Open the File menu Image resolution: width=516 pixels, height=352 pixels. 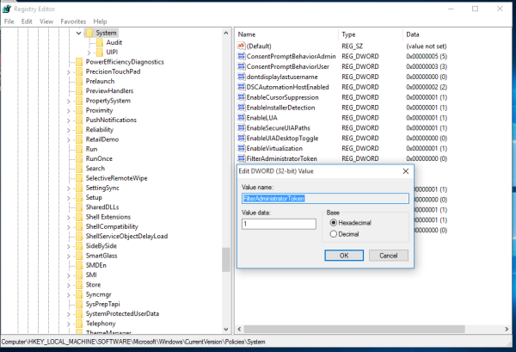coord(9,22)
